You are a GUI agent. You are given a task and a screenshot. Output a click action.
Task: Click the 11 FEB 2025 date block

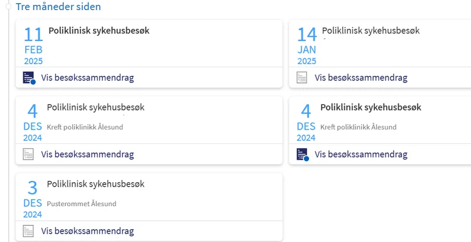coord(33,46)
